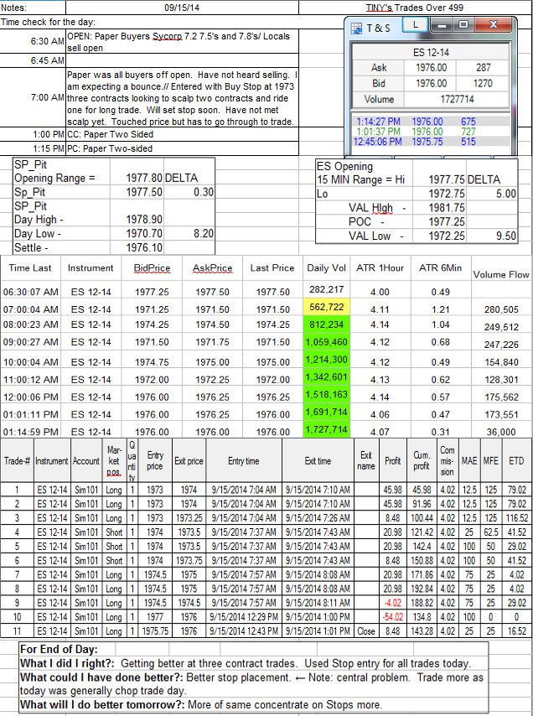Select the 6:30 AM OPEN note cell
533x716 pixels.
click(182, 42)
